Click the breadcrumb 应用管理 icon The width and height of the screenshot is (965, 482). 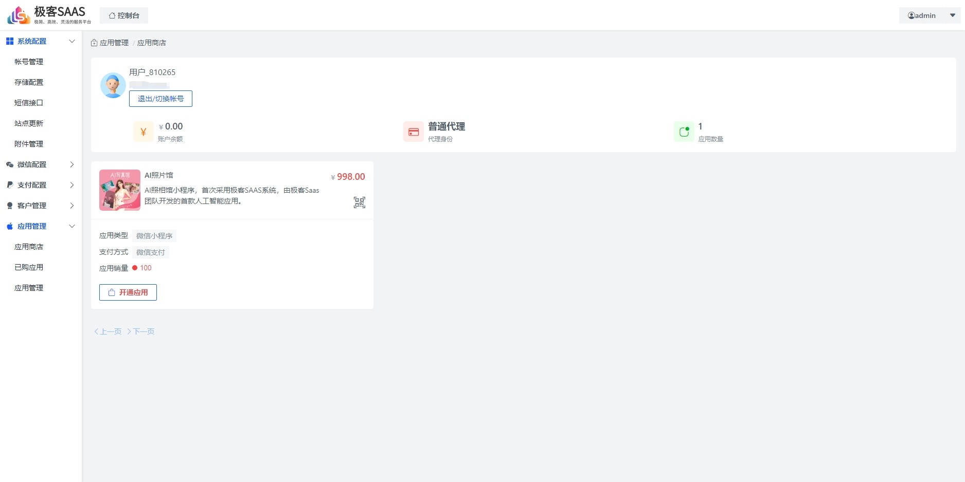[94, 43]
